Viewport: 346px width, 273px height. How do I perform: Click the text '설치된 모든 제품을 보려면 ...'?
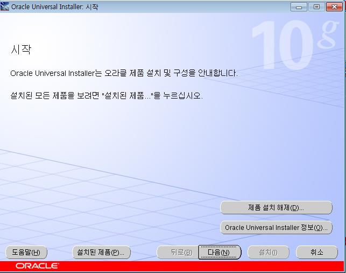point(107,96)
